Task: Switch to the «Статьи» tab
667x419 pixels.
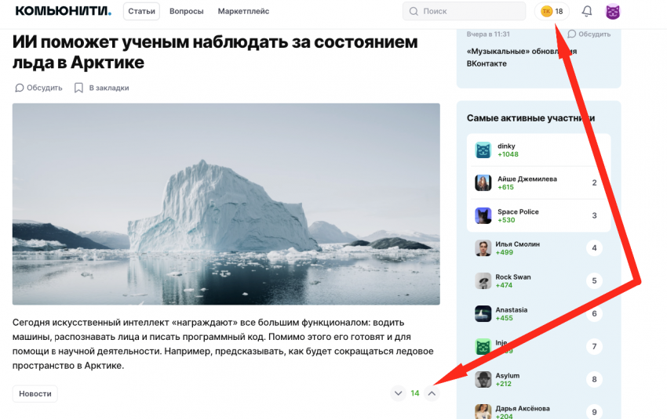Action: click(x=141, y=12)
